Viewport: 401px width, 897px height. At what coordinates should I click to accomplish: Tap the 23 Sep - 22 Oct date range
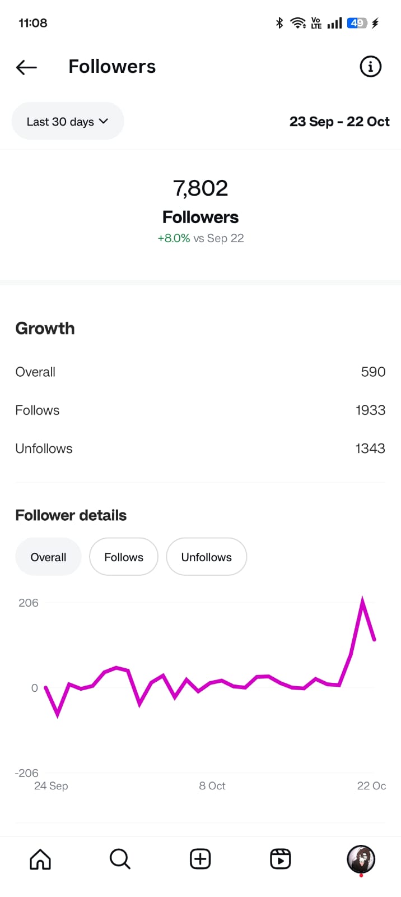pos(339,122)
